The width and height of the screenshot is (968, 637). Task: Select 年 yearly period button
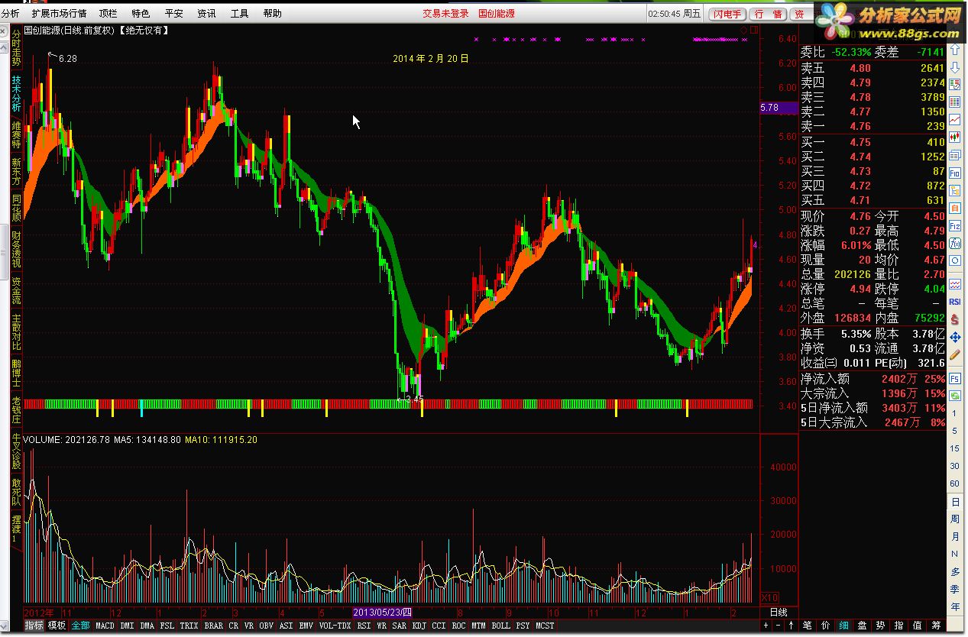click(x=955, y=606)
